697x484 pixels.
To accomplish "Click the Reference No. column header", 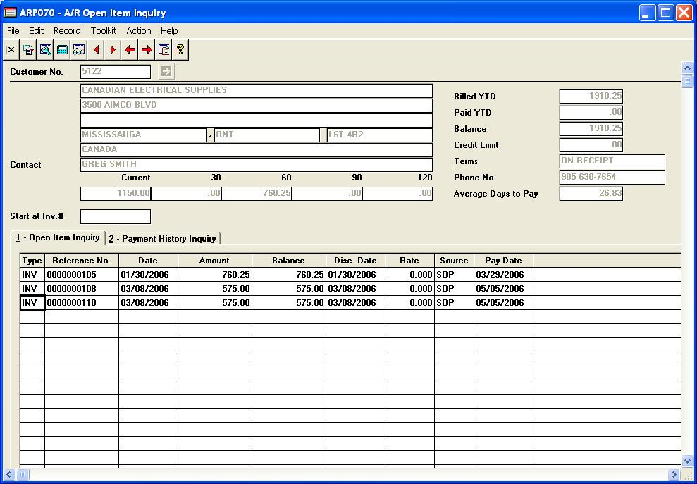I will point(81,261).
